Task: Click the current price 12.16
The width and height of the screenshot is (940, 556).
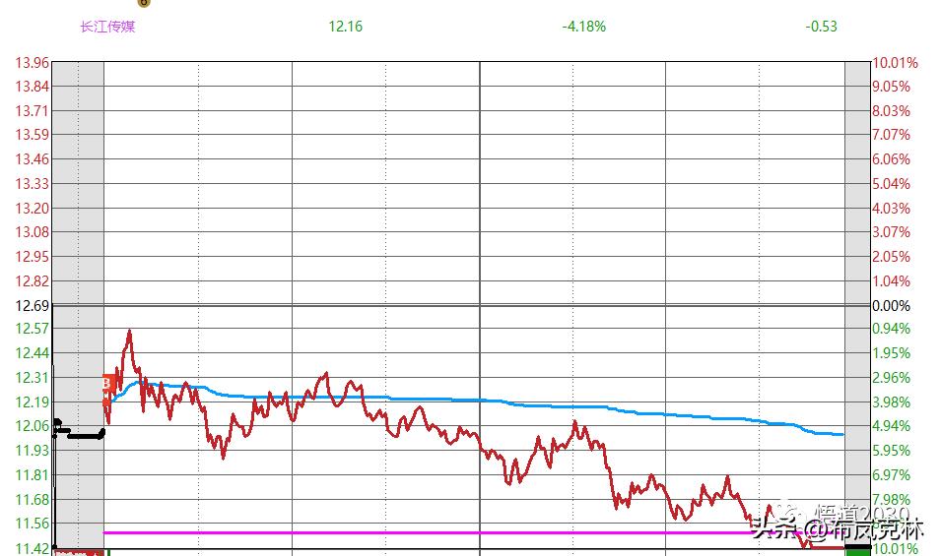Action: tap(345, 27)
